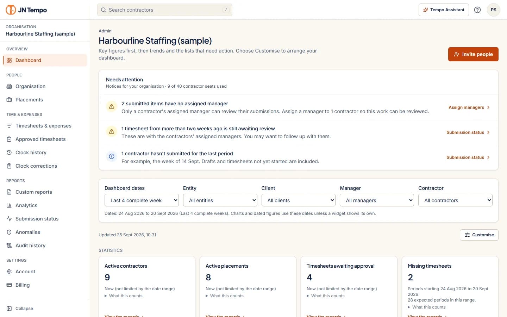
Task: Click the Custom reports document icon
Action: [9, 192]
